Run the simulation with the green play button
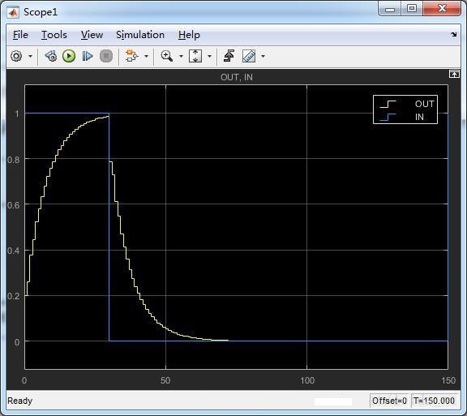467x416 pixels. point(69,56)
